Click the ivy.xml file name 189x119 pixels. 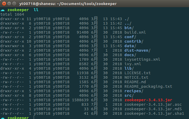click(x=133, y=64)
